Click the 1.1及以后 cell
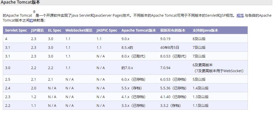 (201, 106)
